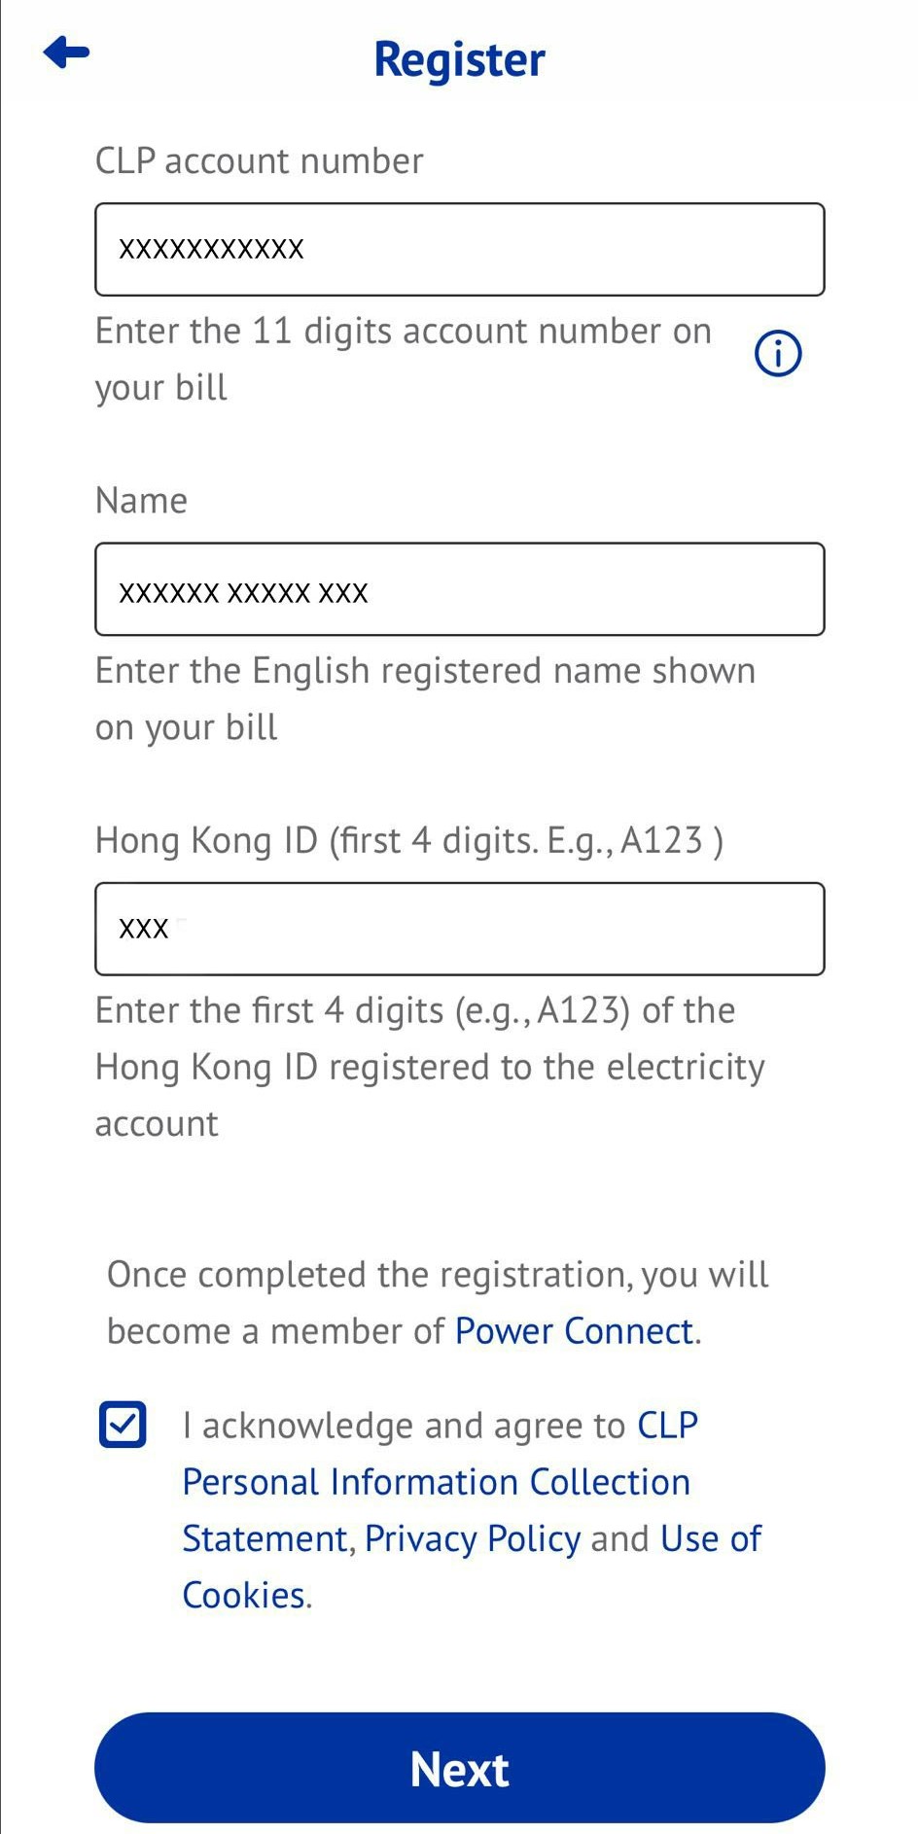This screenshot has width=918, height=1834.
Task: Open the account number info icon
Action: tap(778, 353)
